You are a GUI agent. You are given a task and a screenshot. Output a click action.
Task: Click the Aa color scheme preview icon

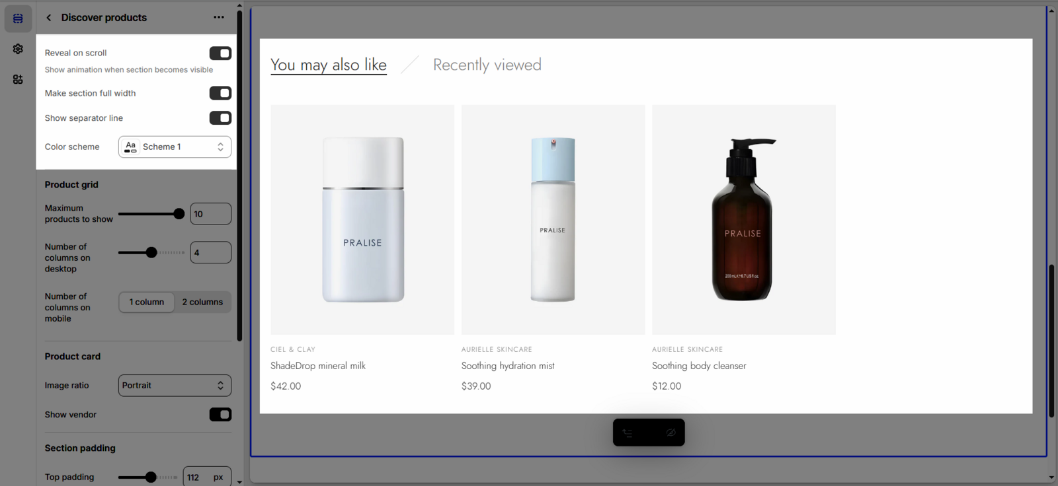(131, 147)
